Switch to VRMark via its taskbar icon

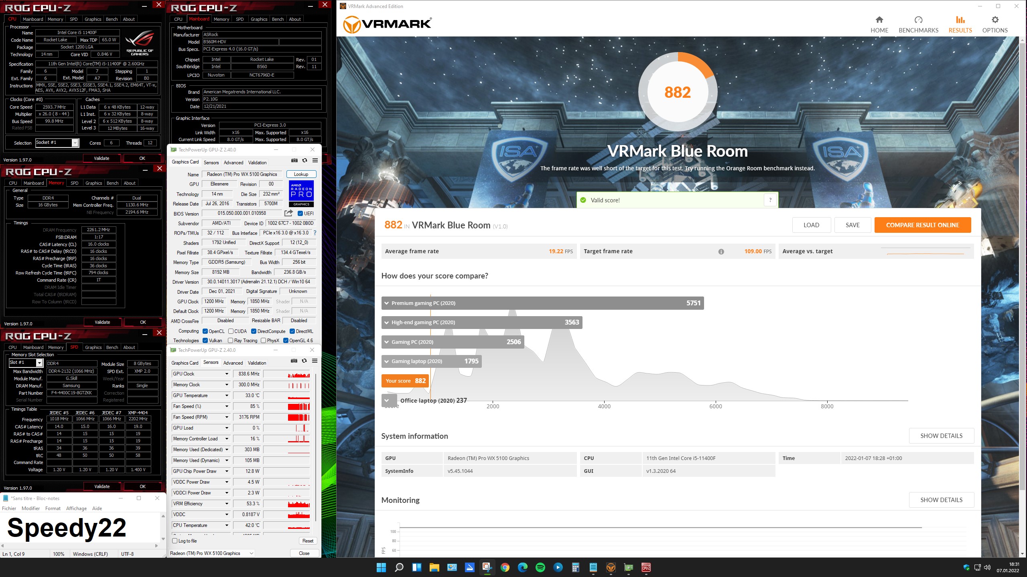click(611, 567)
